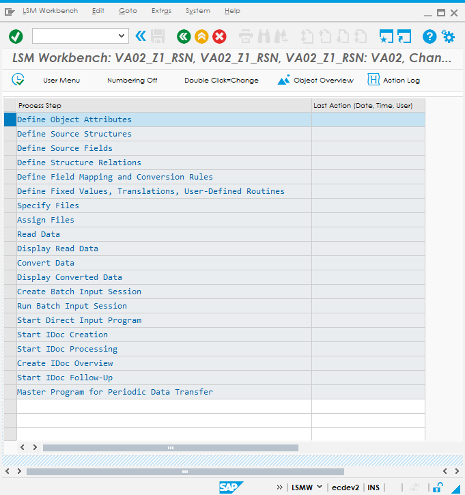Image resolution: width=465 pixels, height=495 pixels.
Task: Expand the LSMW status bar dropdown
Action: 319,487
